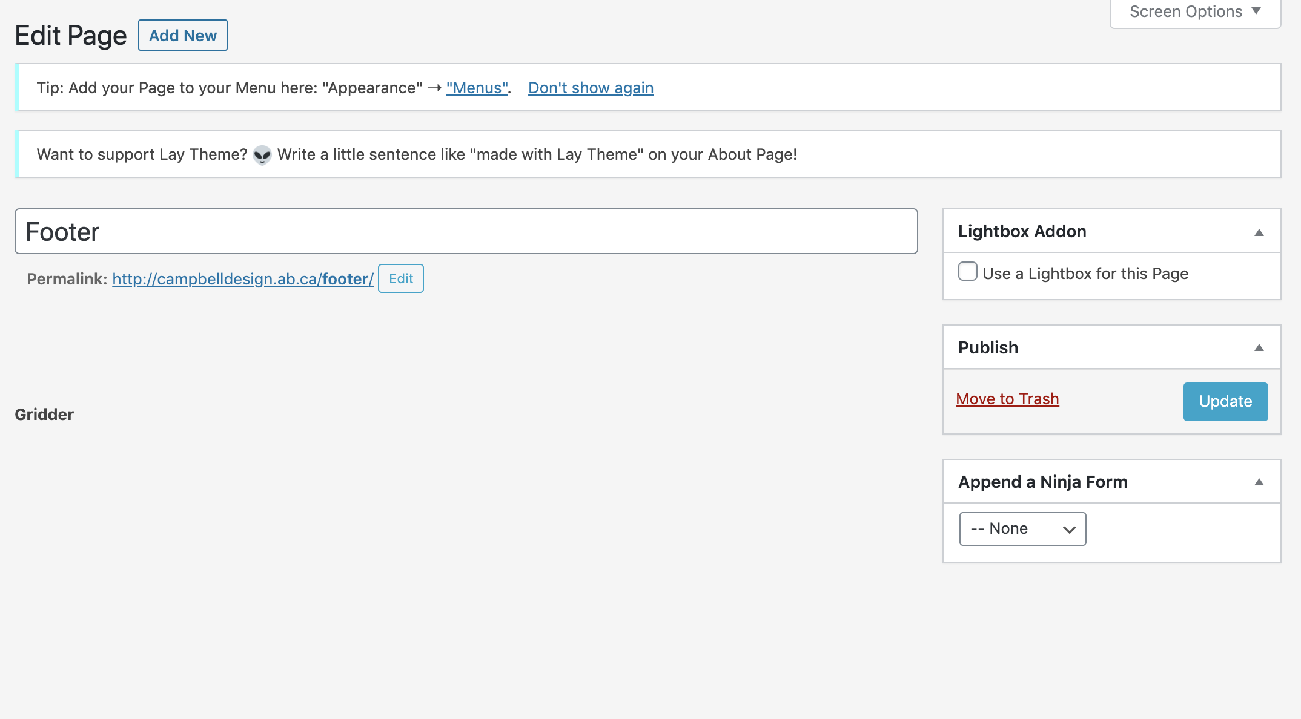This screenshot has height=719, width=1301.
Task: Click the Update button
Action: click(1225, 401)
